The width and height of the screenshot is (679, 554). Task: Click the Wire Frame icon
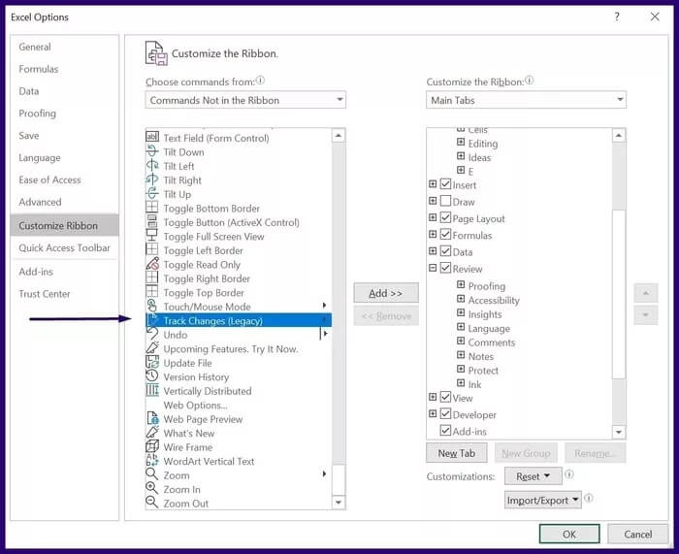[x=152, y=446]
